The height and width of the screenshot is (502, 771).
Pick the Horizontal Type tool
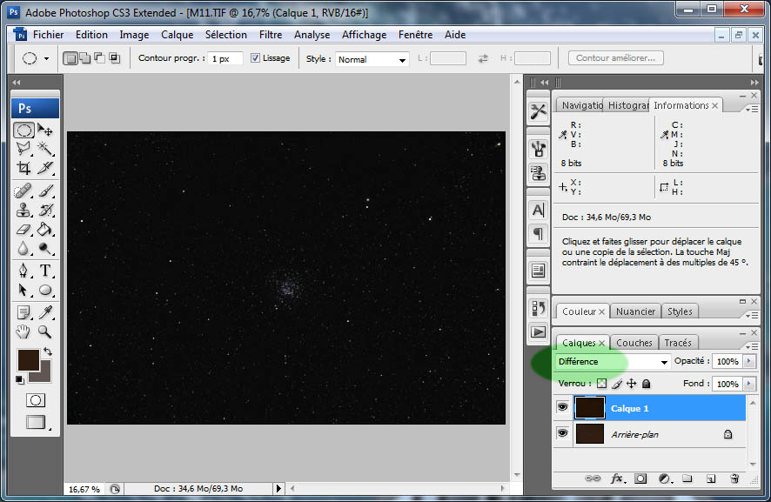[x=45, y=270]
